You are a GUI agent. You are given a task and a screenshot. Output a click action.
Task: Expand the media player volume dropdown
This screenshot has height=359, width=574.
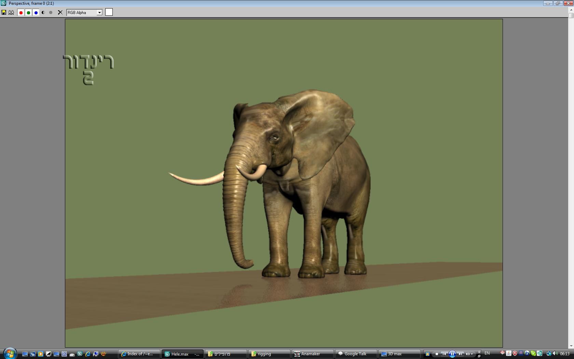tap(472, 354)
